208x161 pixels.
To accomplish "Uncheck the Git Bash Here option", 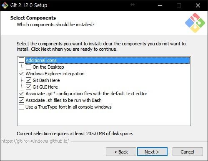I will (28, 80).
